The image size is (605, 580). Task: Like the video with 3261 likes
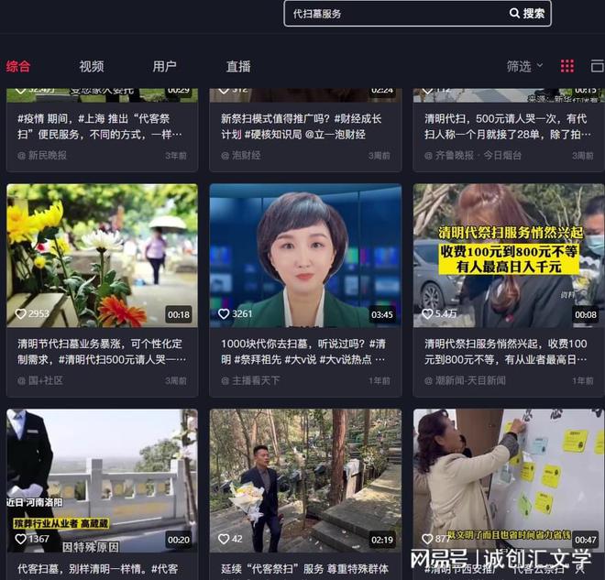[x=224, y=314]
